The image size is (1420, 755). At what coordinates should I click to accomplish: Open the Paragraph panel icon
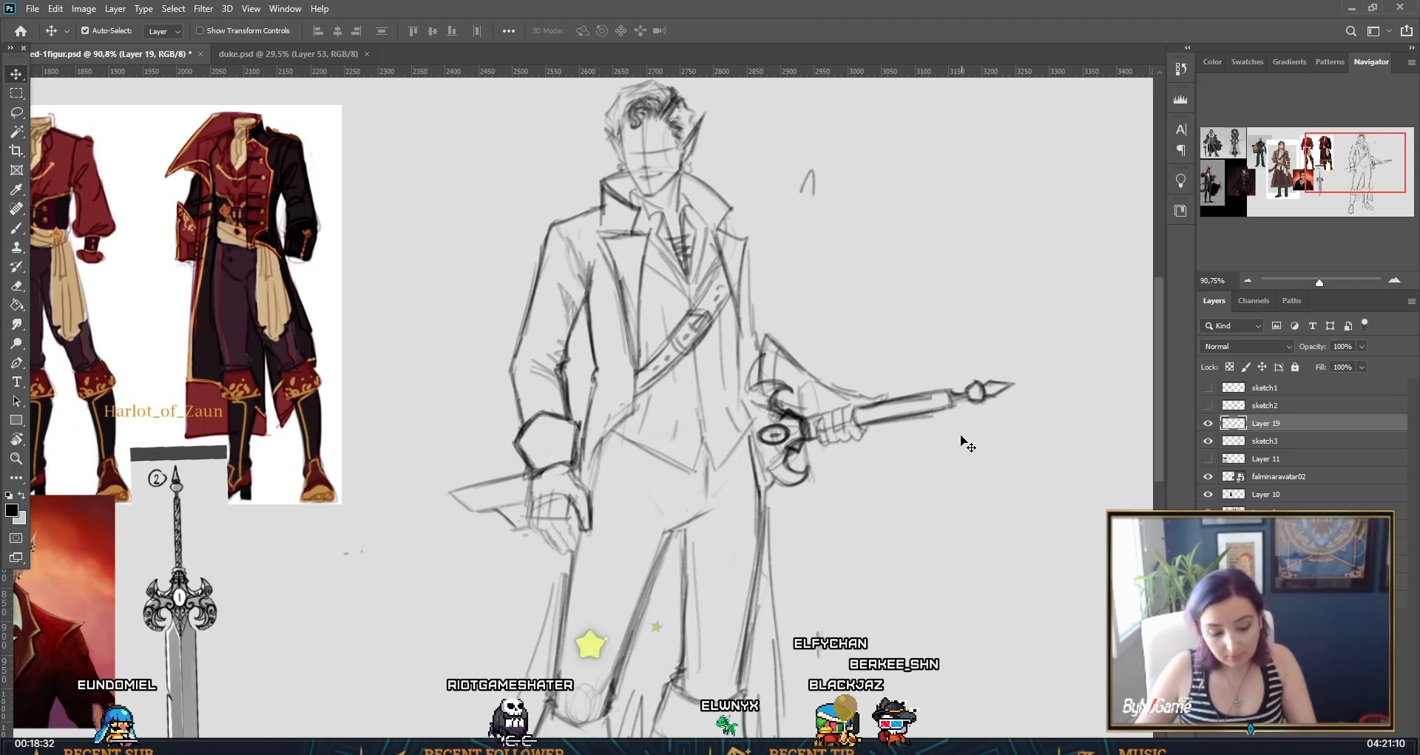tap(1181, 151)
